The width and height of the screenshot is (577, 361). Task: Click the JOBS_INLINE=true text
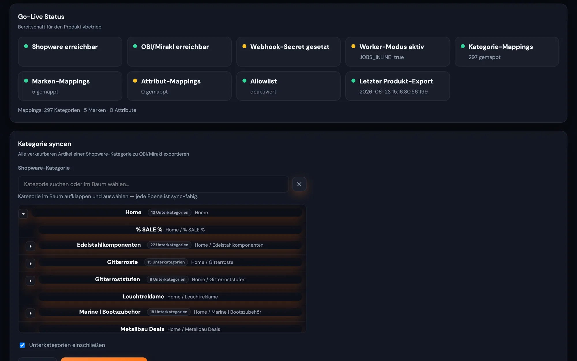381,57
